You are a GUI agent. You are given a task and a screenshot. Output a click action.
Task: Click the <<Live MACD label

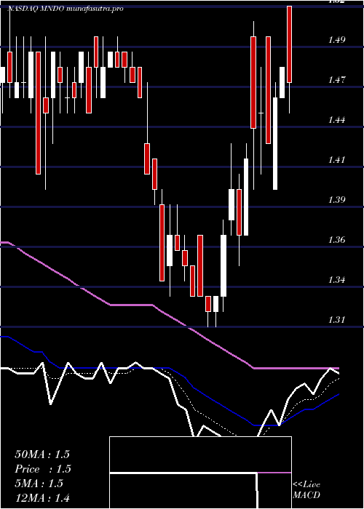[306, 490]
